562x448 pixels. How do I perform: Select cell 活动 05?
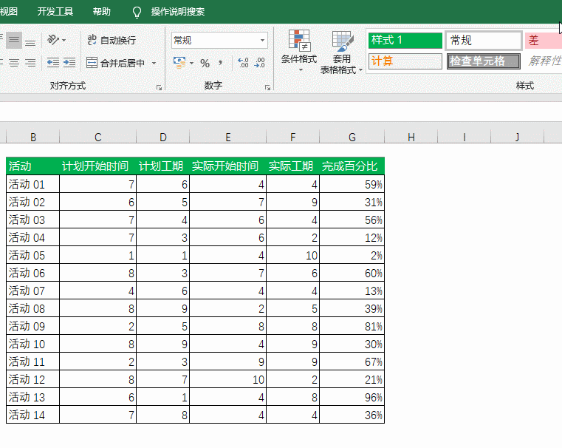pos(33,255)
